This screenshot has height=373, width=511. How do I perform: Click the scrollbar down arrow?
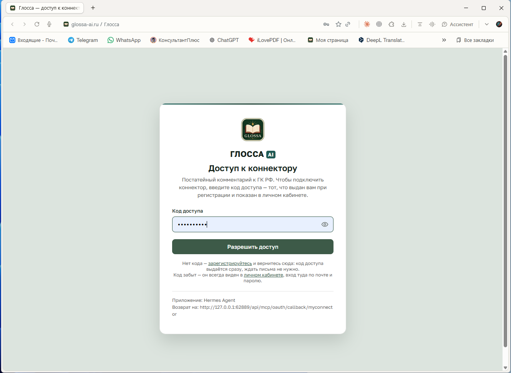click(x=505, y=368)
